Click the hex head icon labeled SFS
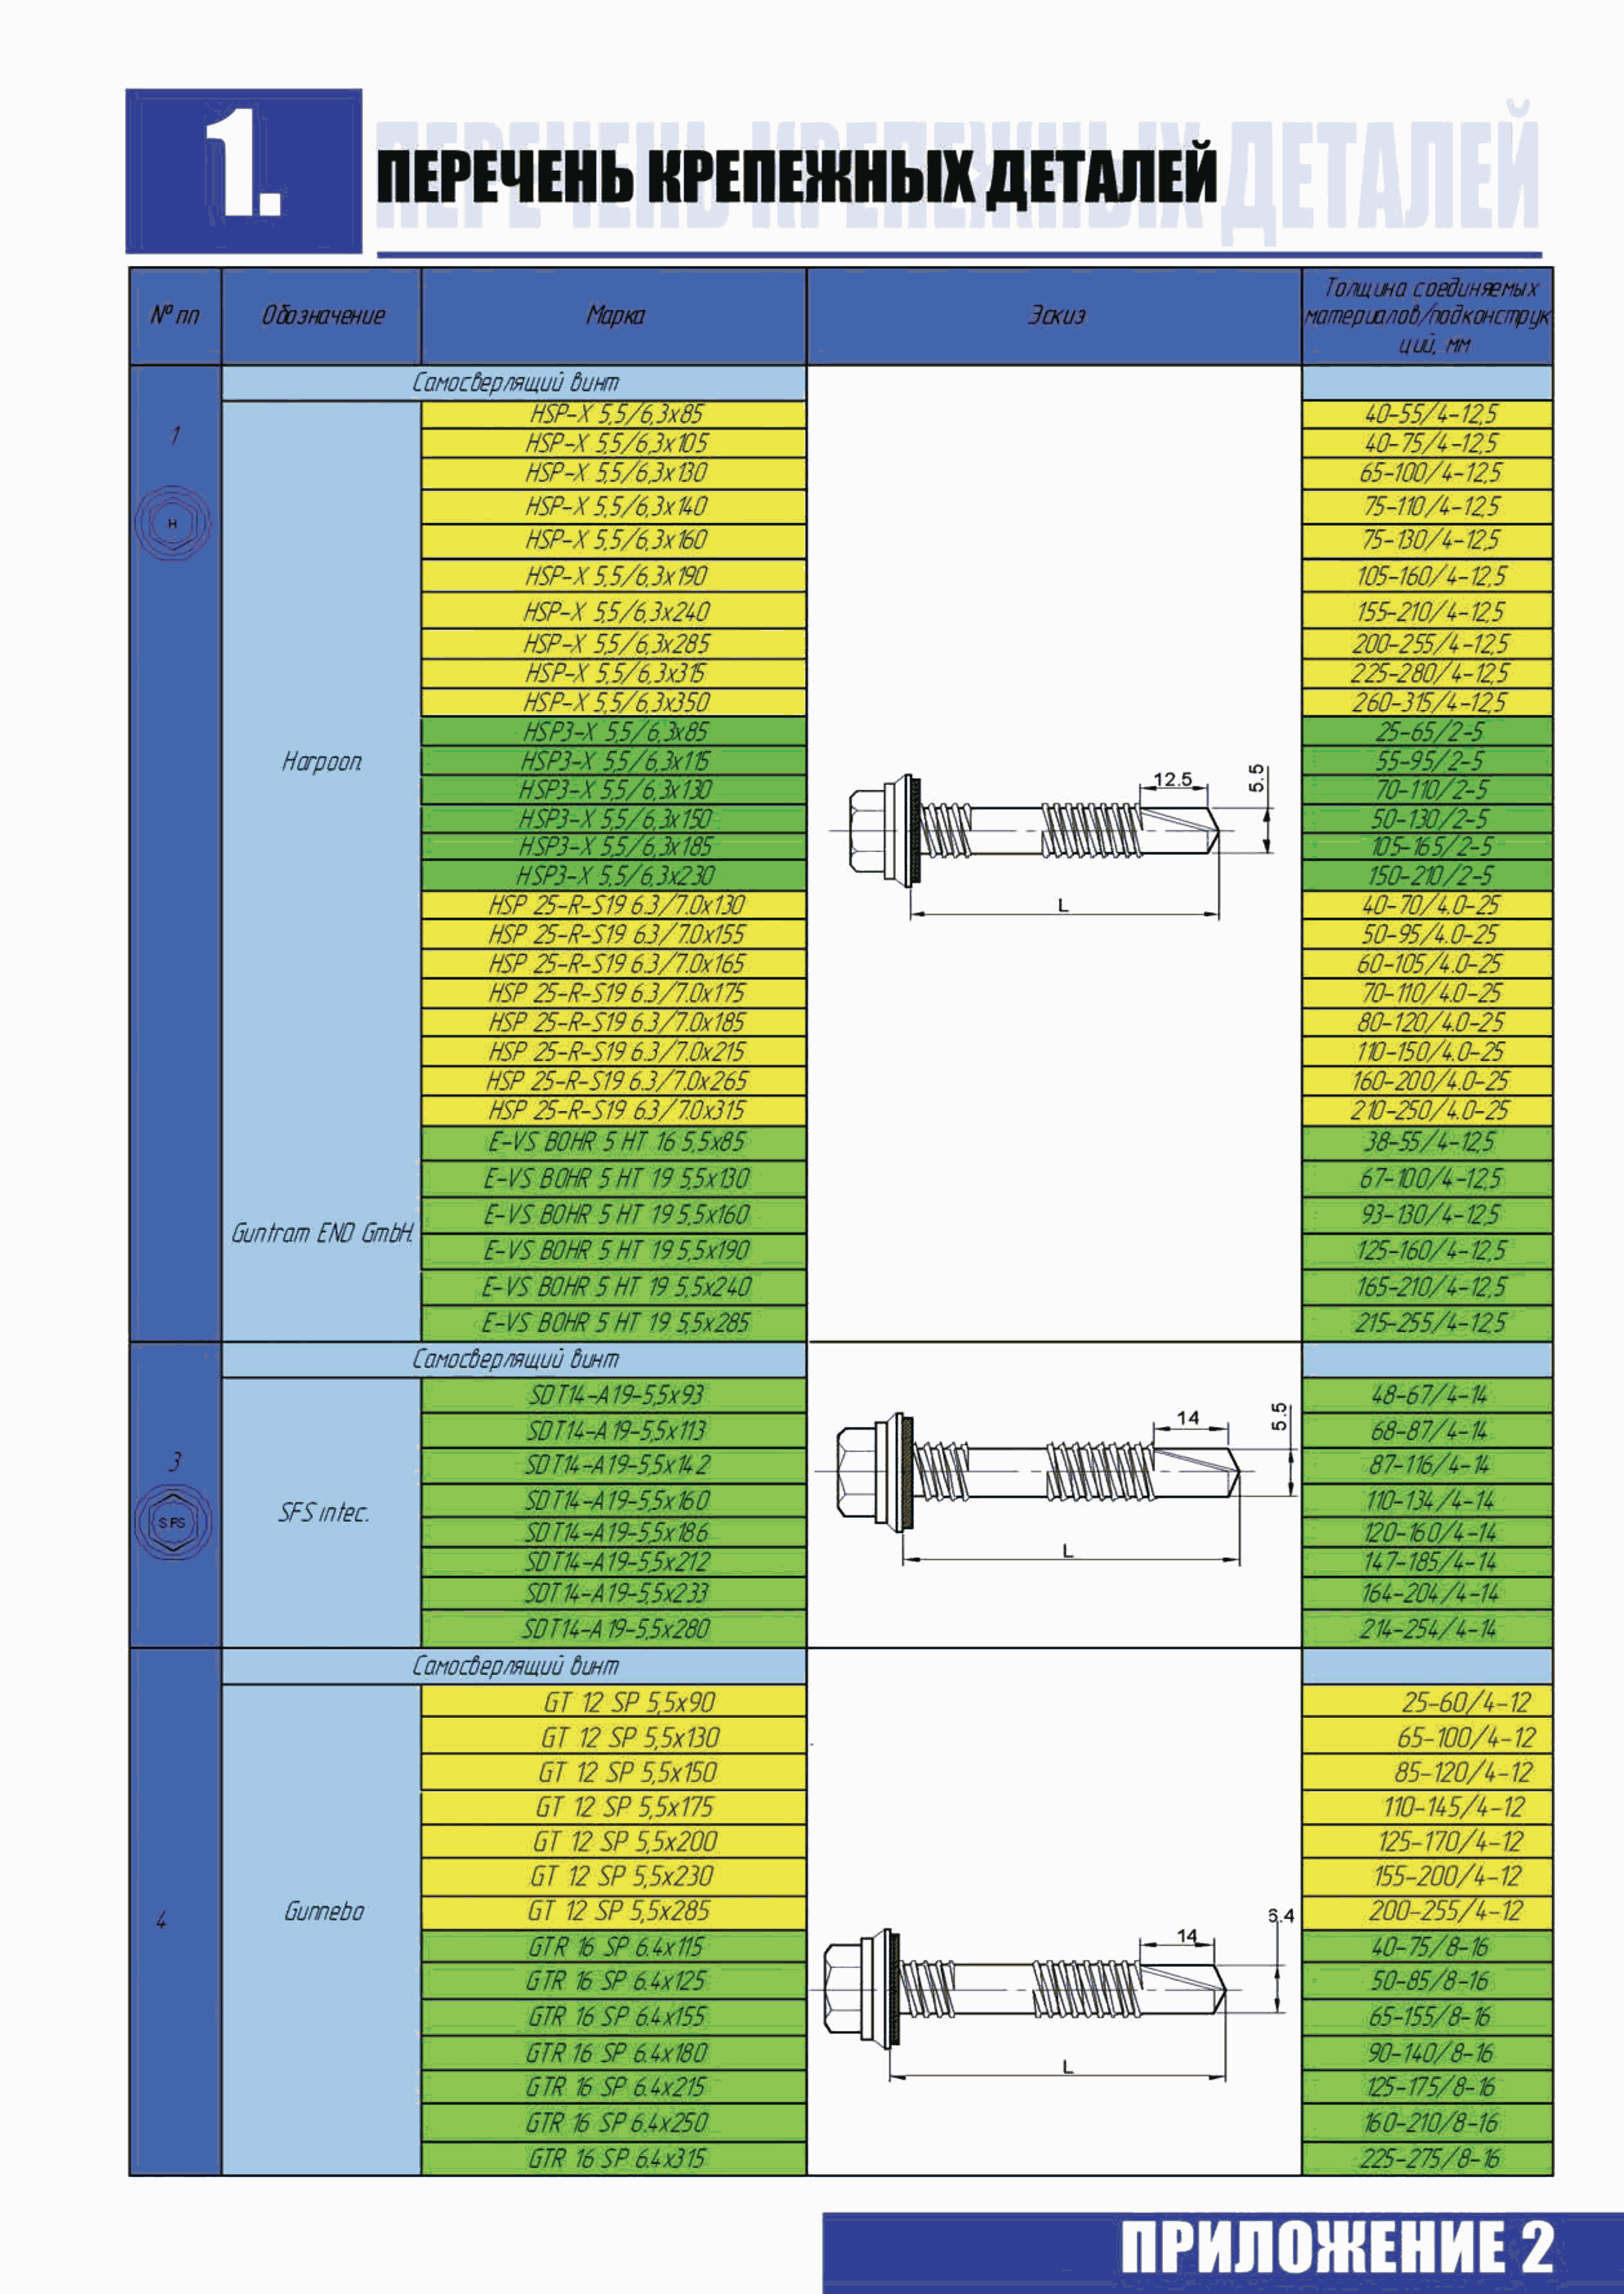Image resolution: width=1624 pixels, height=2294 pixels. [x=173, y=1522]
